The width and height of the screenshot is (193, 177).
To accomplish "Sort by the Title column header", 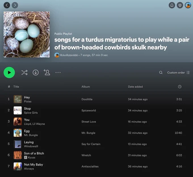I will [x=16, y=87].
